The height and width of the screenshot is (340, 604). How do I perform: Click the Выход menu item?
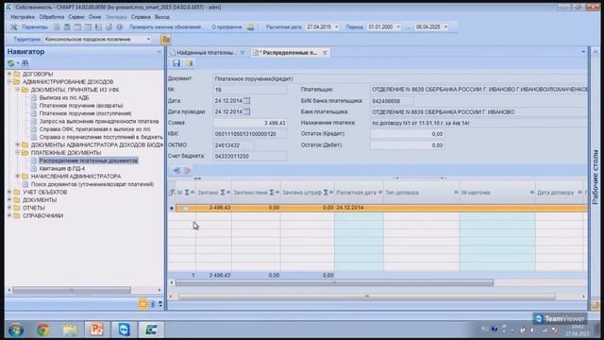click(161, 17)
